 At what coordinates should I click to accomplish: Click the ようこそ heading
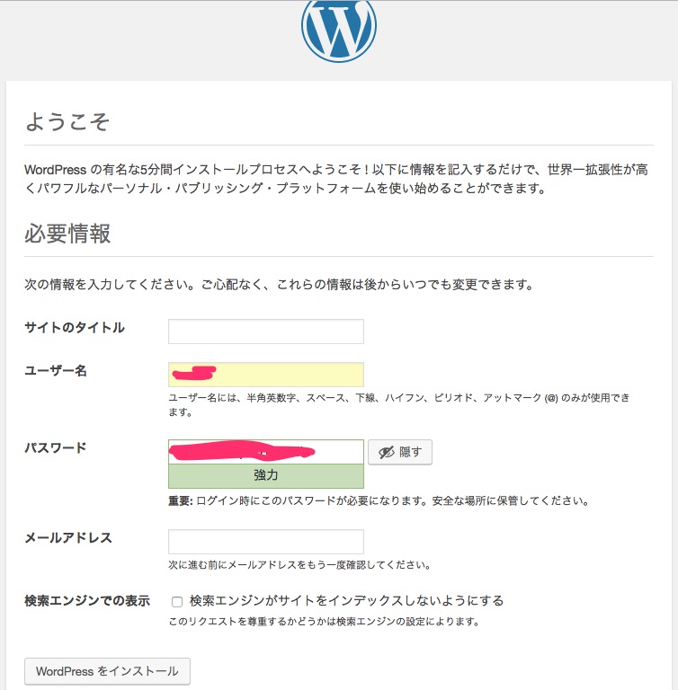(67, 121)
